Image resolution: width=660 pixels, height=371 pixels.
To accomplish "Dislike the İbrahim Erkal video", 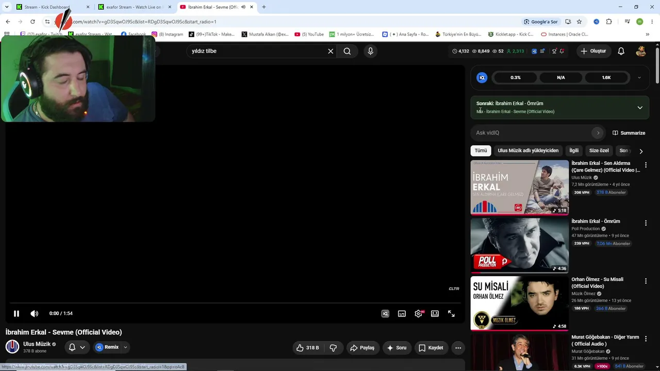I will point(333,348).
